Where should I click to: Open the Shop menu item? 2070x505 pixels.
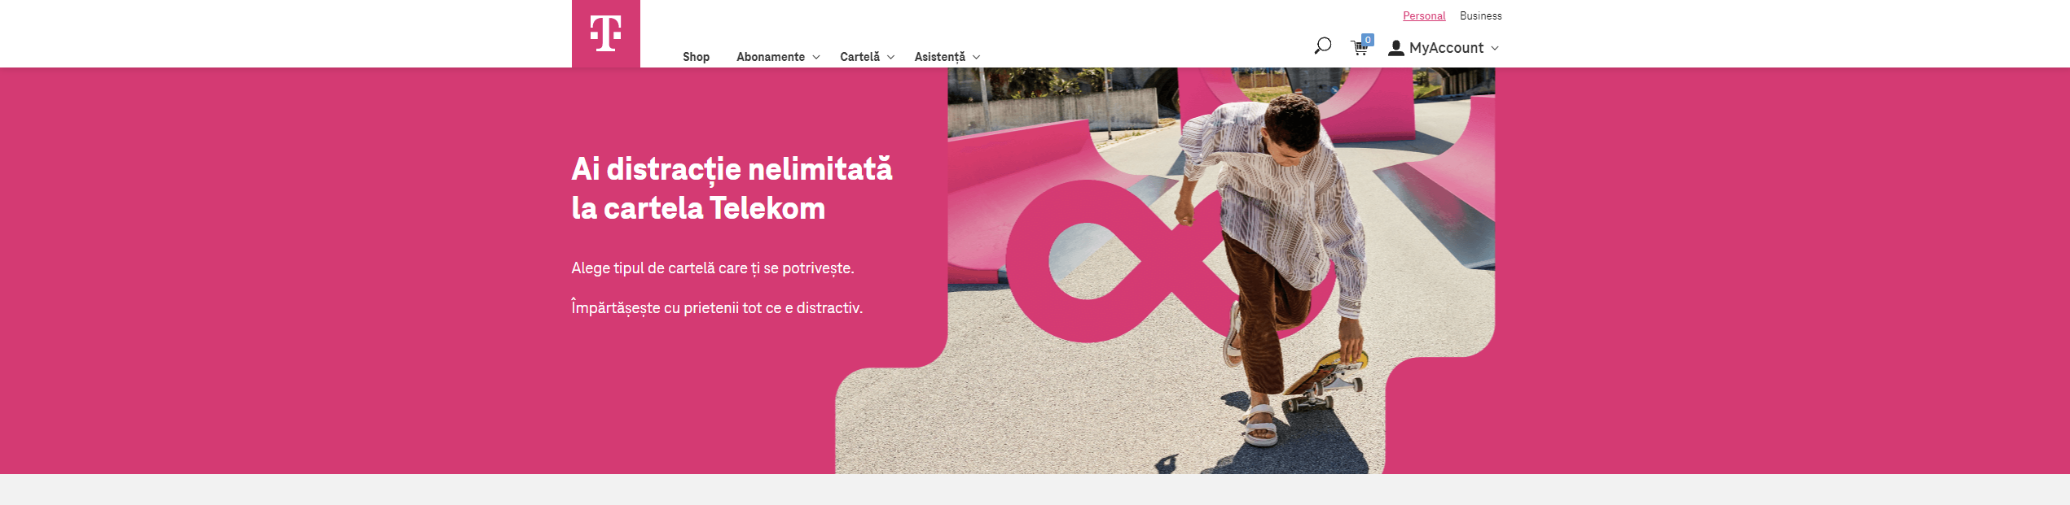696,57
